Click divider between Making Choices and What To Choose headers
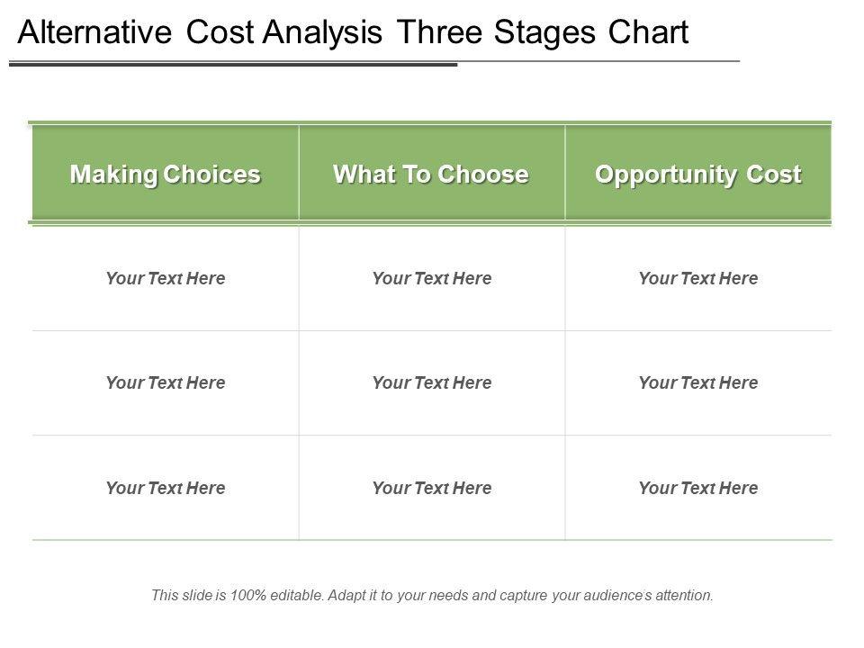The image size is (864, 648). (x=299, y=173)
